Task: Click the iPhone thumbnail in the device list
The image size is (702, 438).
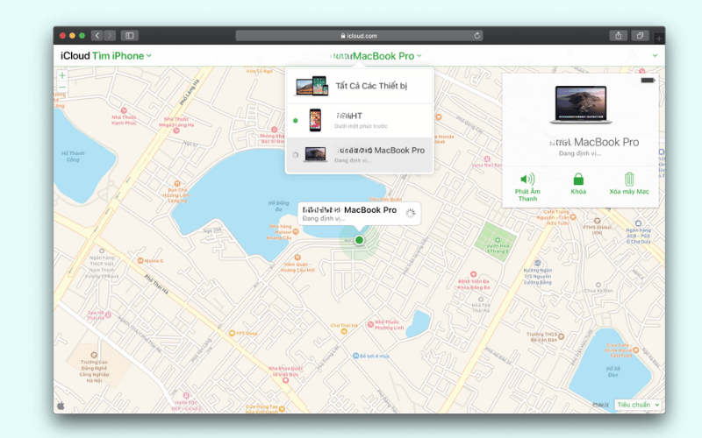Action: click(x=315, y=120)
